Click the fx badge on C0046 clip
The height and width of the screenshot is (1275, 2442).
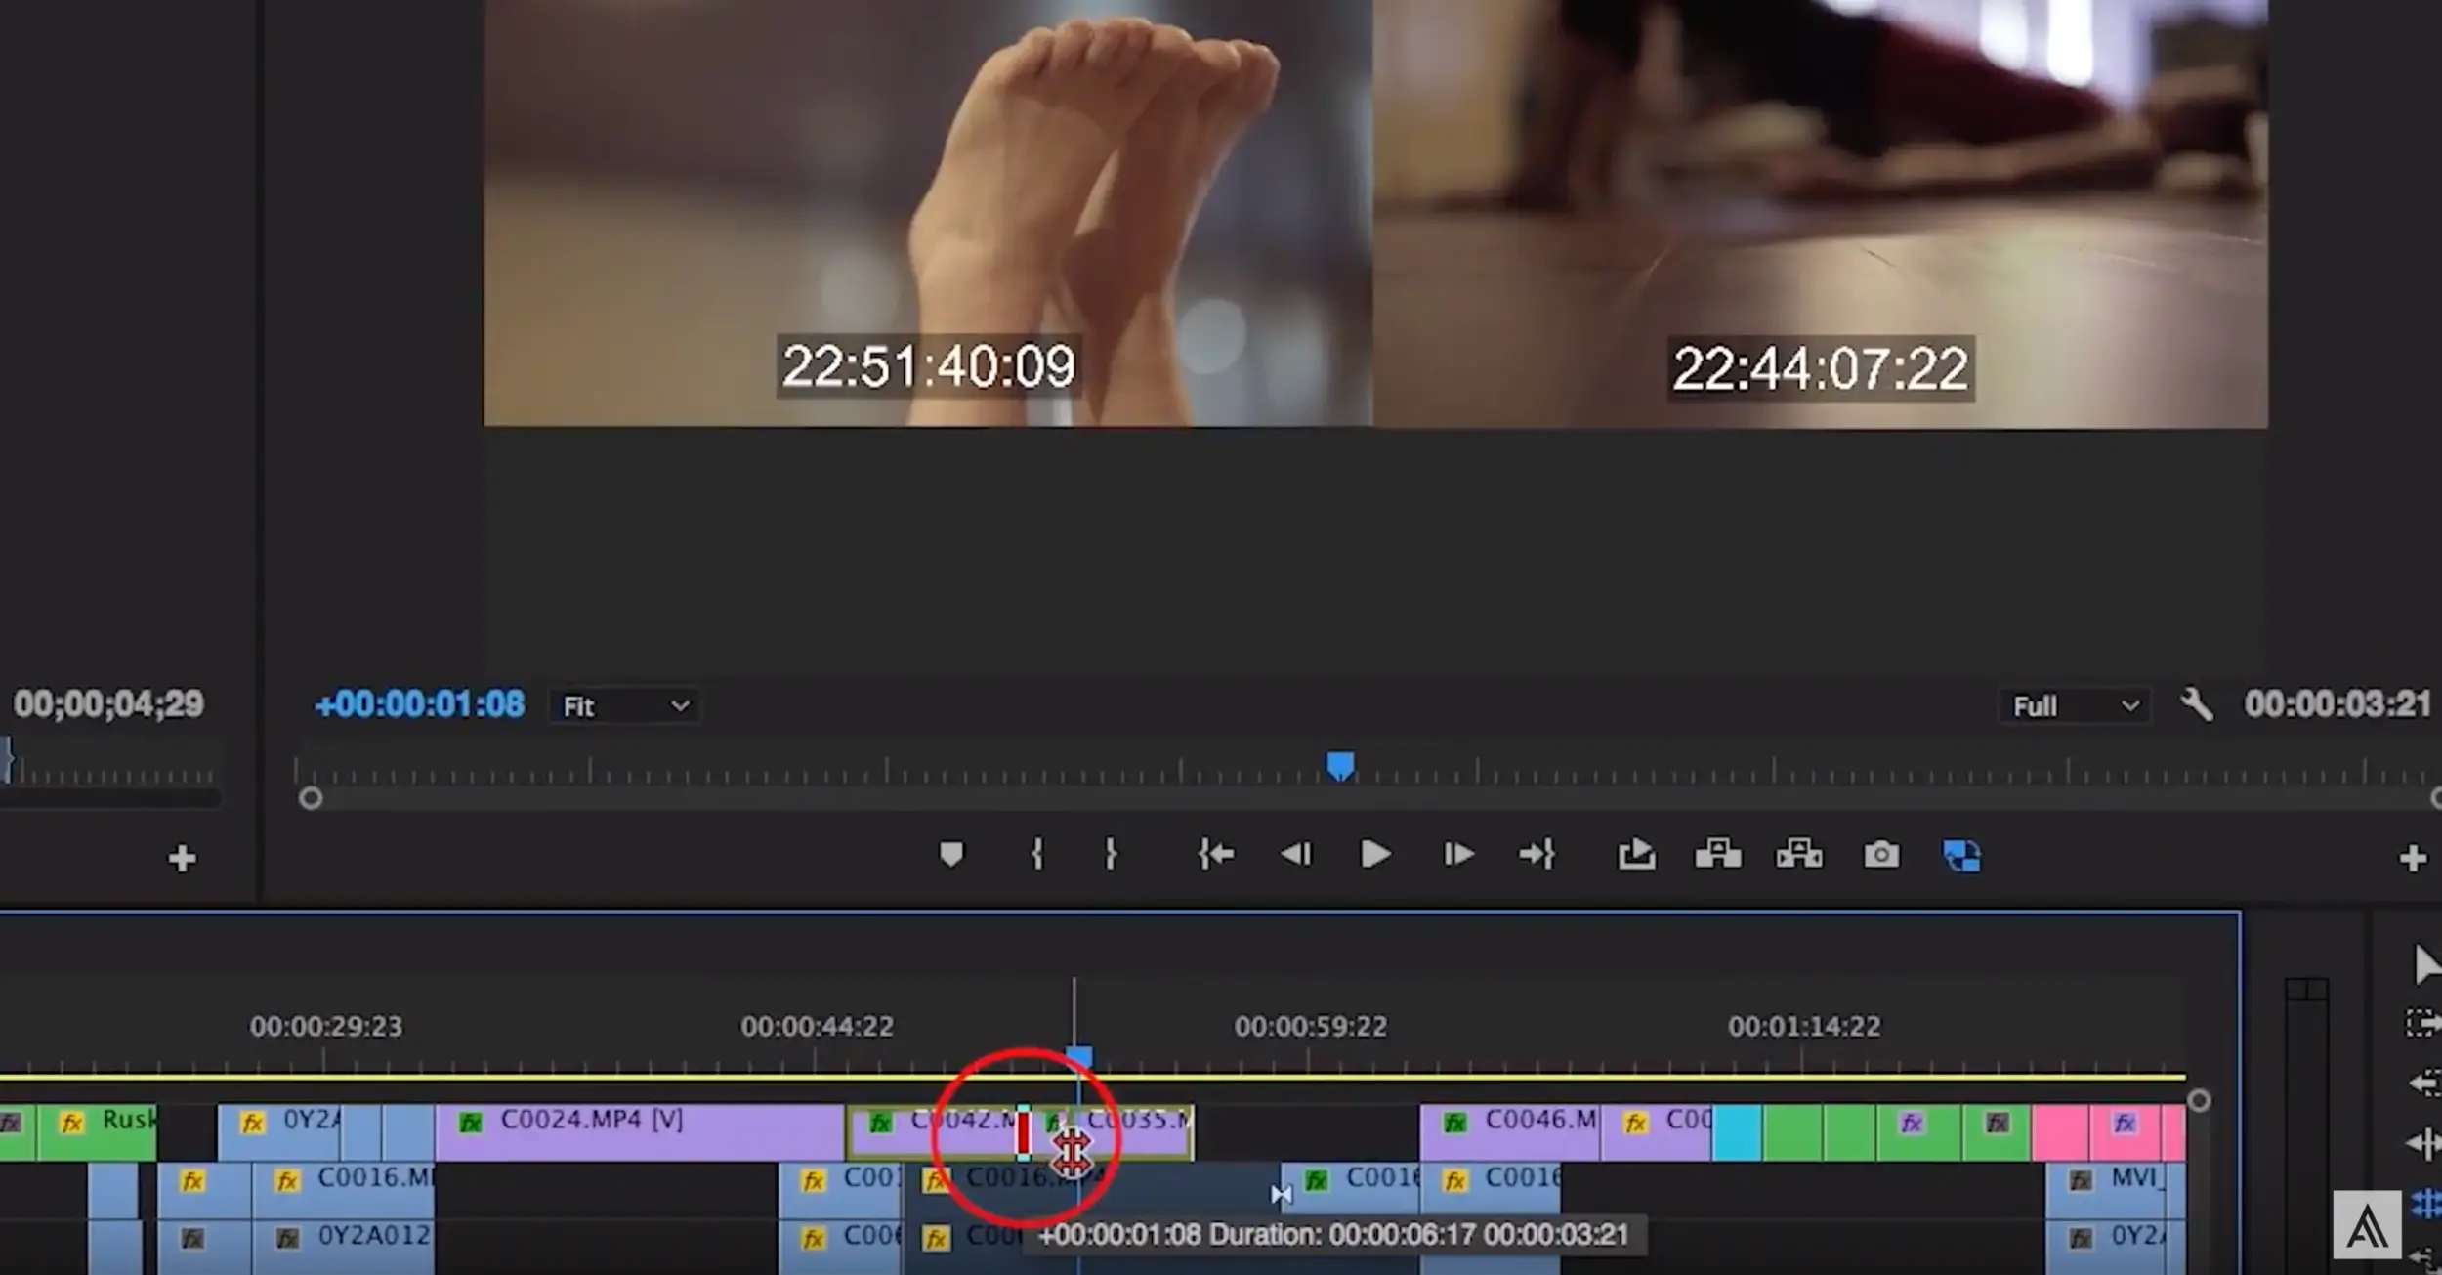1455,1123
